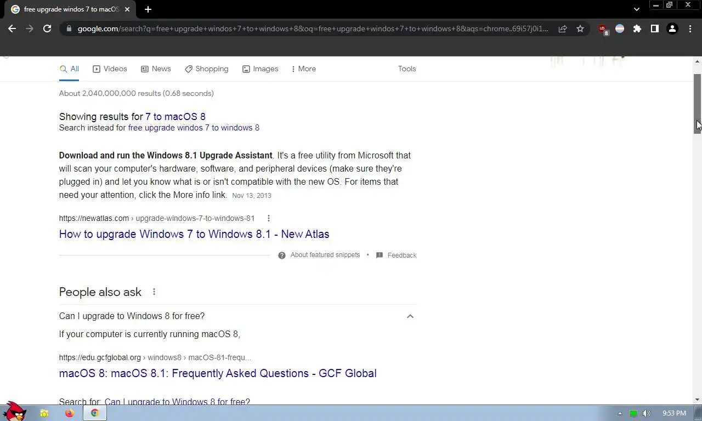Open a new tab with plus button
This screenshot has width=702, height=421.
click(x=148, y=9)
